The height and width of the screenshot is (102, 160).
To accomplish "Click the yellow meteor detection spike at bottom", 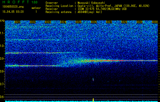I will tap(93, 100).
